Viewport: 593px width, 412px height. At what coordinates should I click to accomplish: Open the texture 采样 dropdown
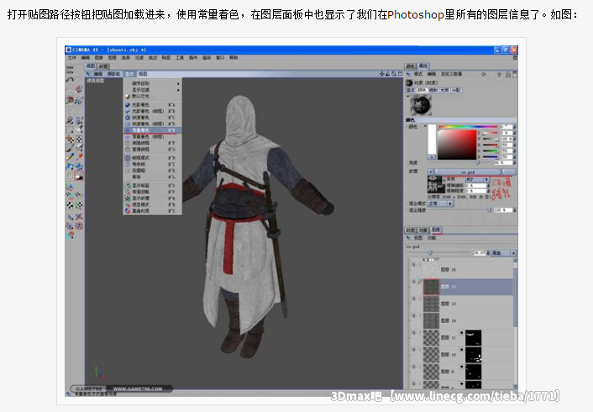click(477, 179)
